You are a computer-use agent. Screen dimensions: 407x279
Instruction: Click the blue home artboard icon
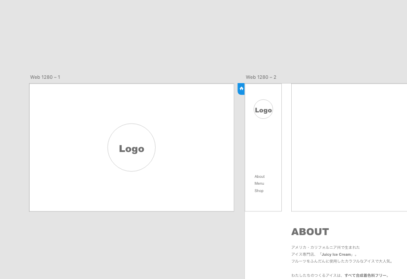click(x=241, y=89)
